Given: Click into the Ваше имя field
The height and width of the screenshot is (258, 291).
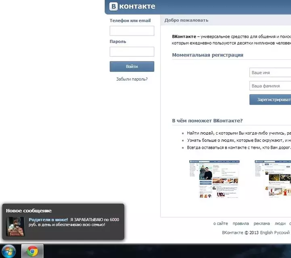Looking at the screenshot, I should pos(270,73).
